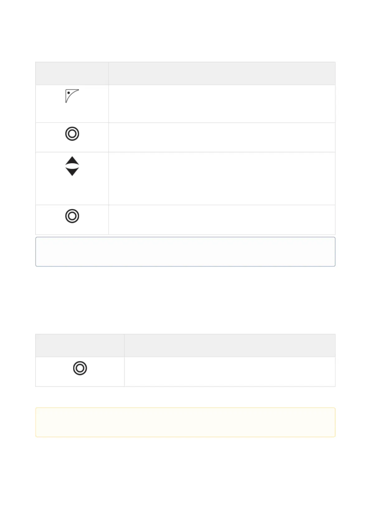Select the double-circle icon below the corner icon
The image size is (371, 525).
[x=72, y=134]
